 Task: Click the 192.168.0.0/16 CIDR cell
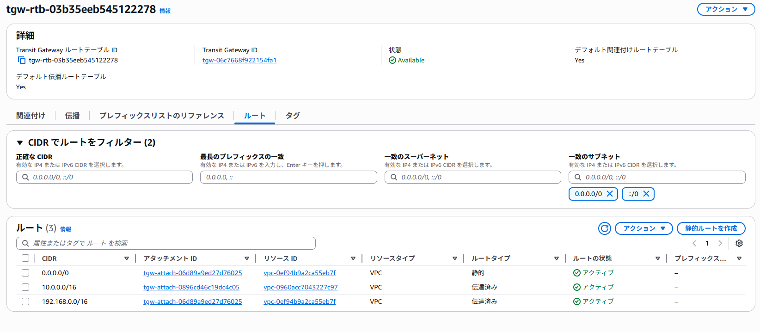pos(65,301)
